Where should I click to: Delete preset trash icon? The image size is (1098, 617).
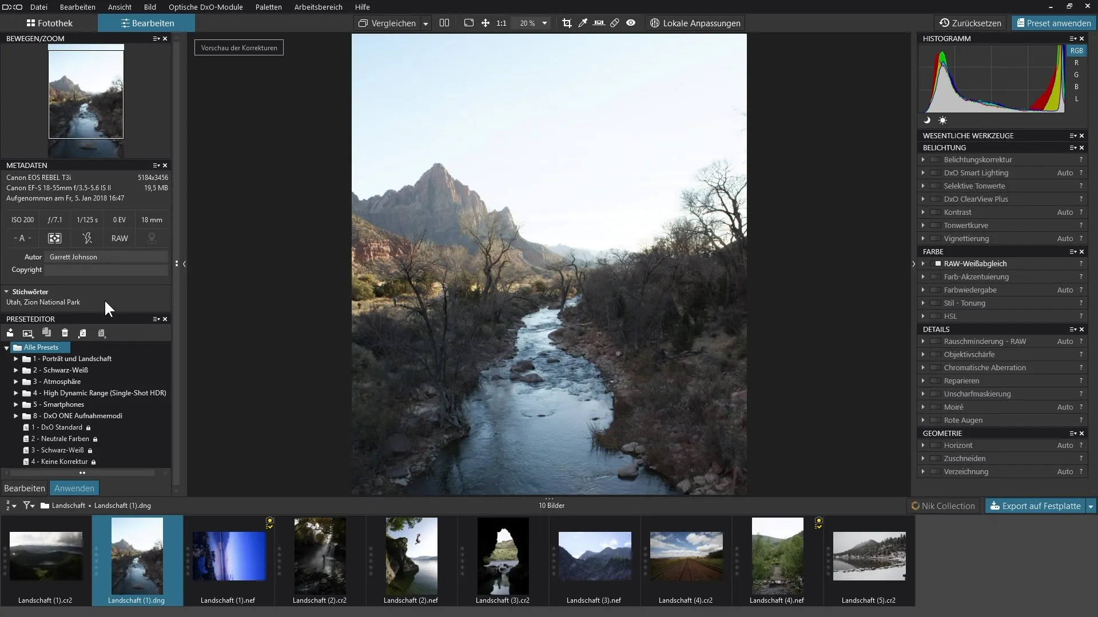[x=65, y=333]
